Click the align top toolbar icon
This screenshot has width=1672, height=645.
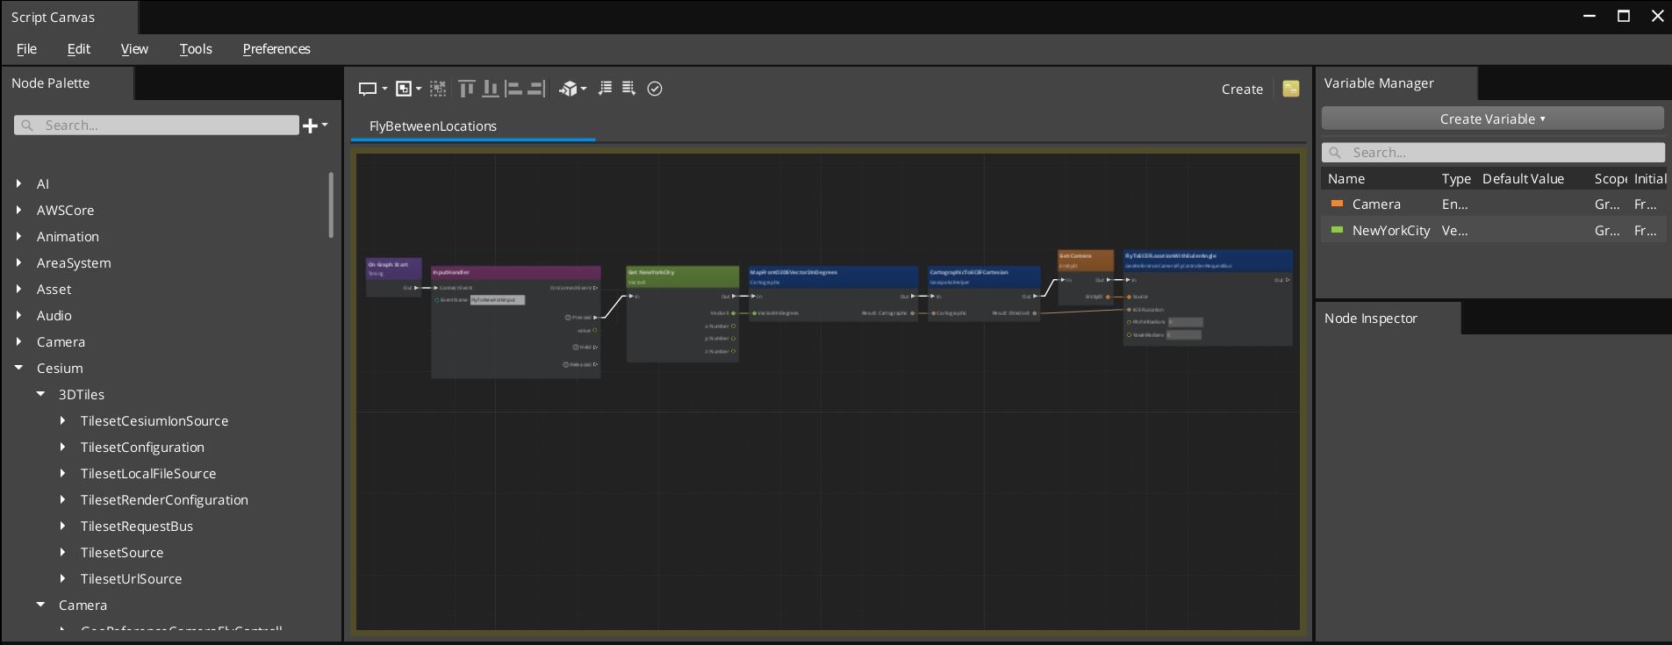pos(467,89)
